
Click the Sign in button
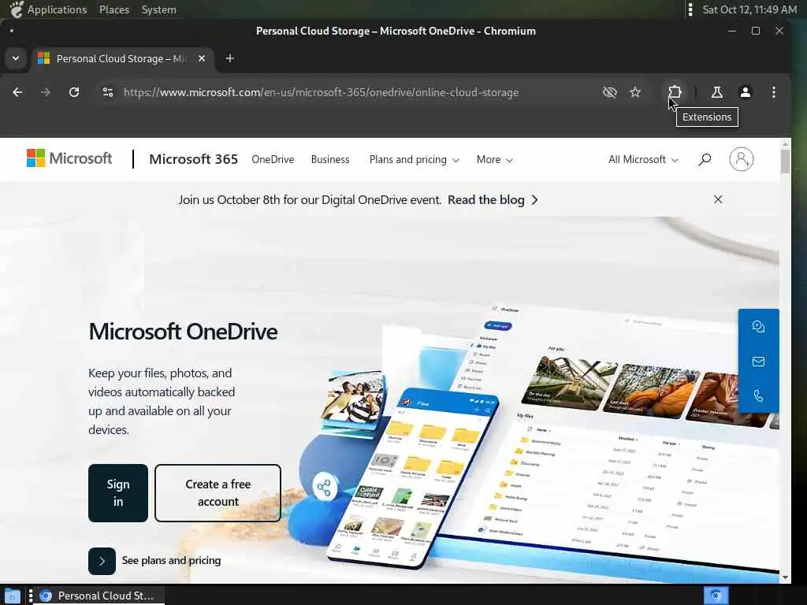(118, 493)
